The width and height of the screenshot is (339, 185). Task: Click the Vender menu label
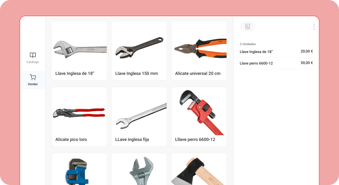point(33,84)
